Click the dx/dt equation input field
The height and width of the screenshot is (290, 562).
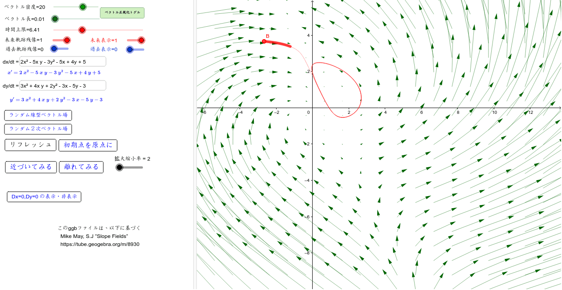point(62,61)
